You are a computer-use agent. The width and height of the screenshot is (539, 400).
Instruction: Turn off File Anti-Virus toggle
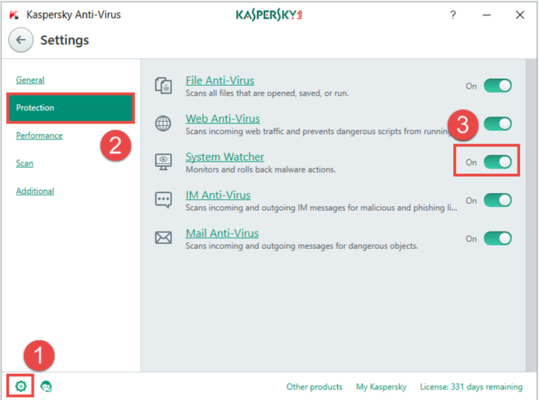click(x=498, y=86)
